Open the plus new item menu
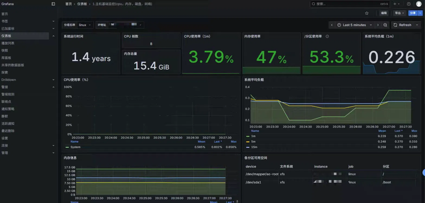 [396, 4]
